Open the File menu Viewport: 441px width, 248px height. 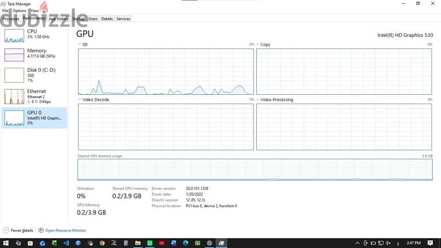pyautogui.click(x=6, y=10)
